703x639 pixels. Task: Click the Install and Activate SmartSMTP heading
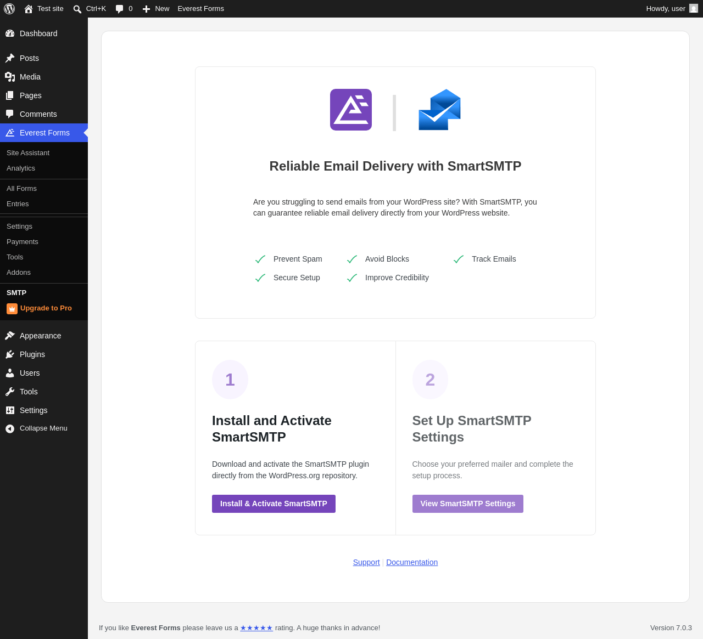(x=272, y=429)
